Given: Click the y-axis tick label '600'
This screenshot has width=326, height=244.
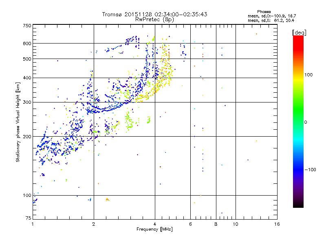Looking at the screenshot, I should click(x=27, y=44).
